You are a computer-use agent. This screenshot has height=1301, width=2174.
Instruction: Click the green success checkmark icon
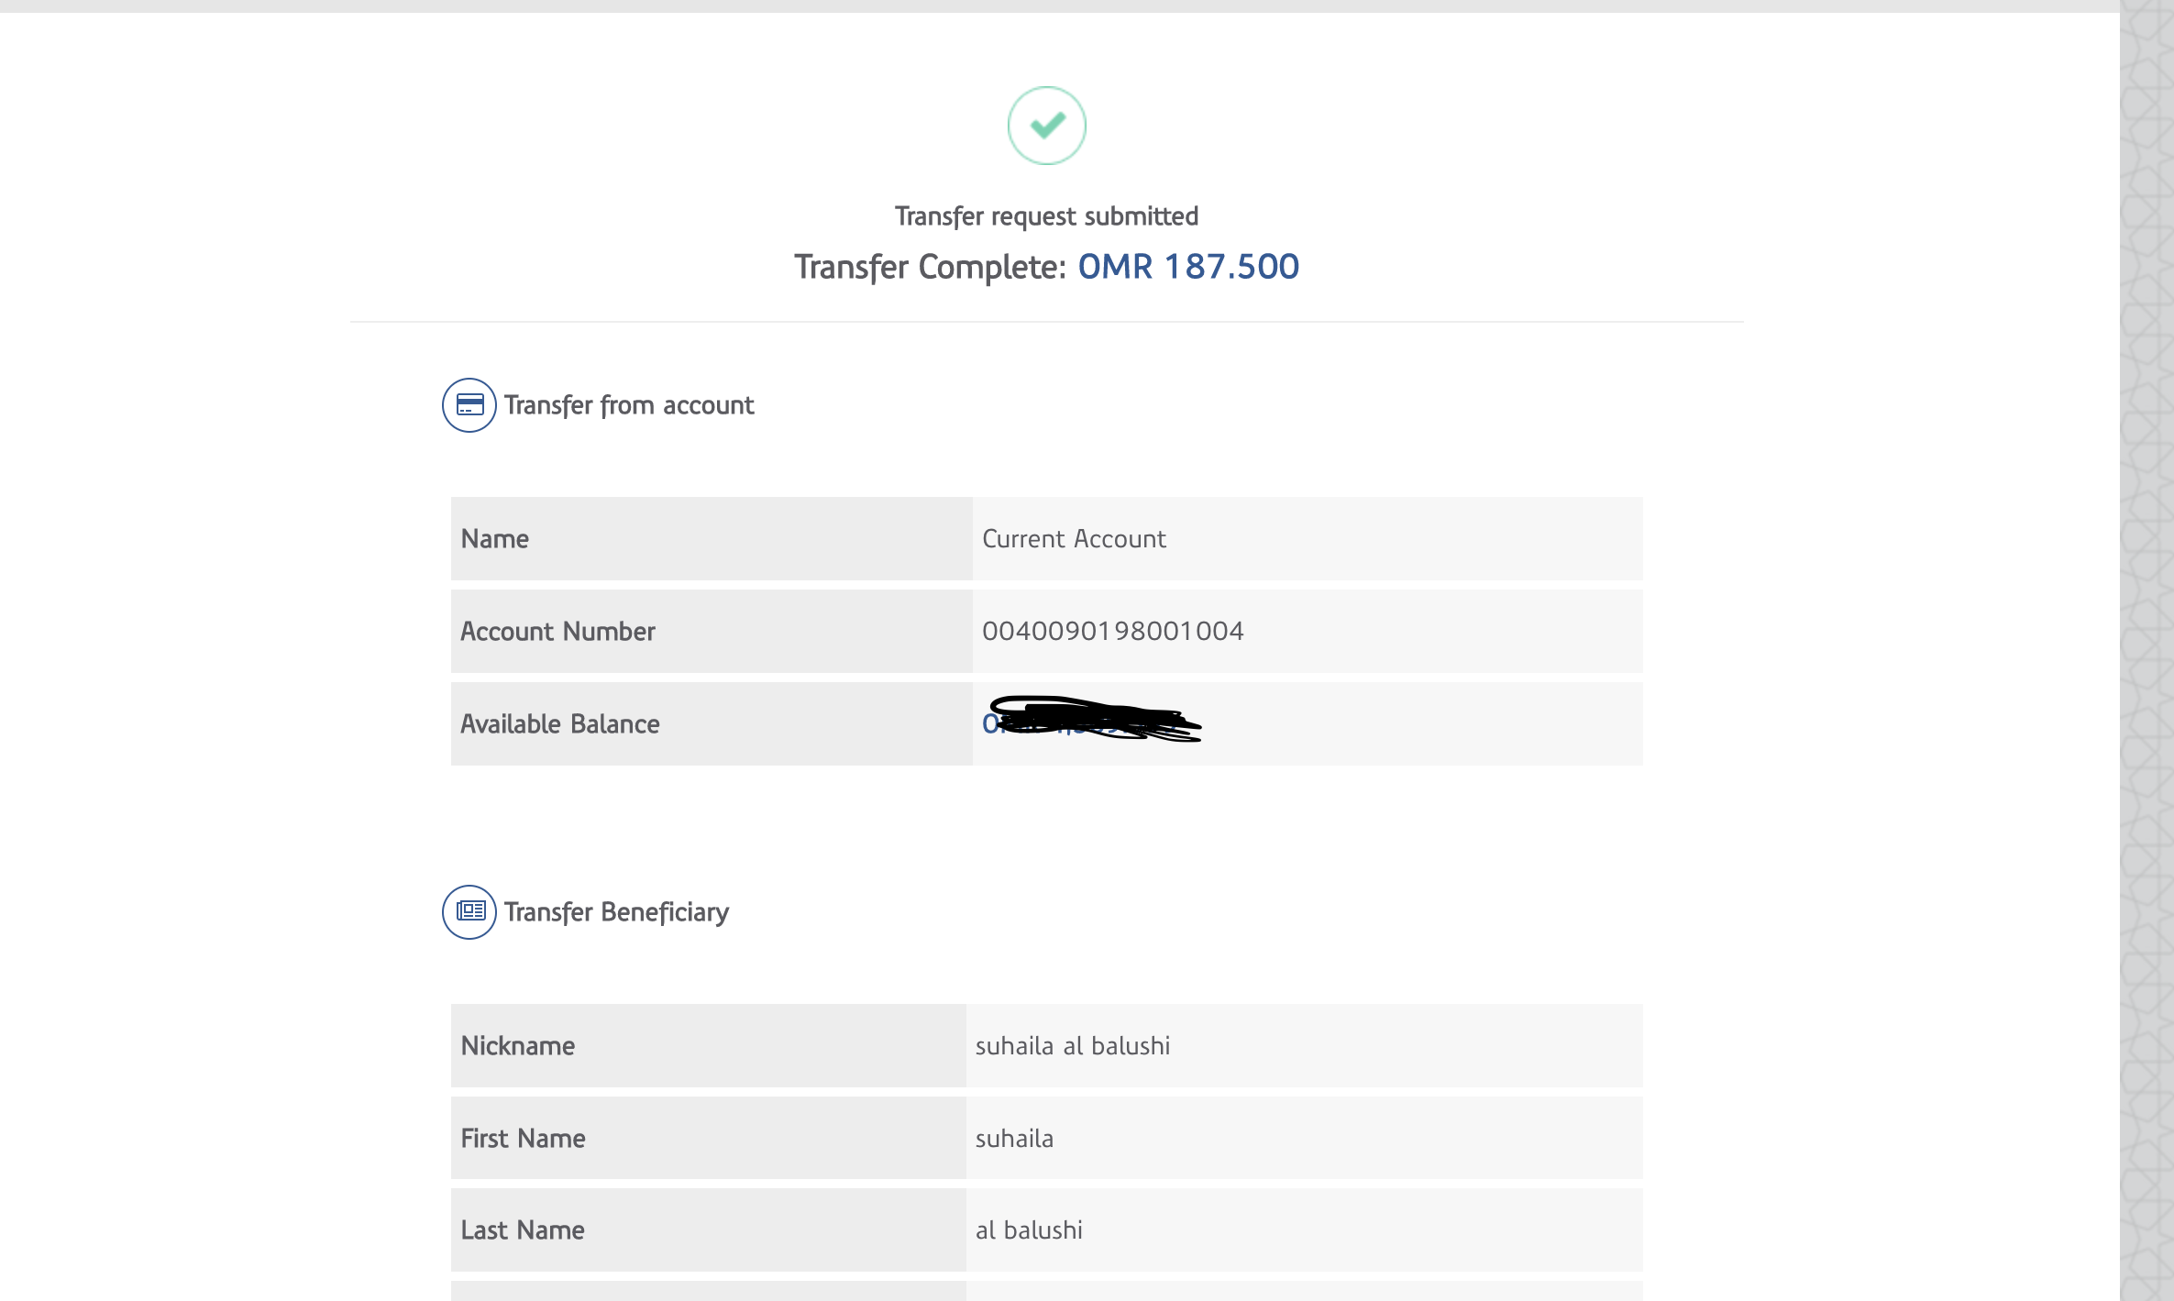(1046, 126)
